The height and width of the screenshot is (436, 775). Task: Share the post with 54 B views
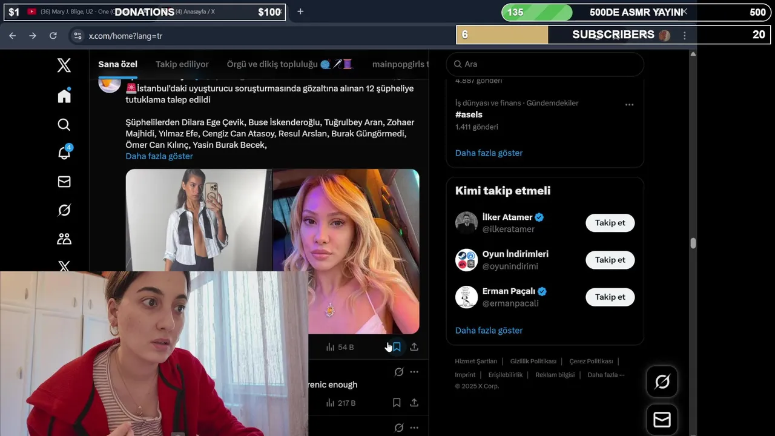414,347
